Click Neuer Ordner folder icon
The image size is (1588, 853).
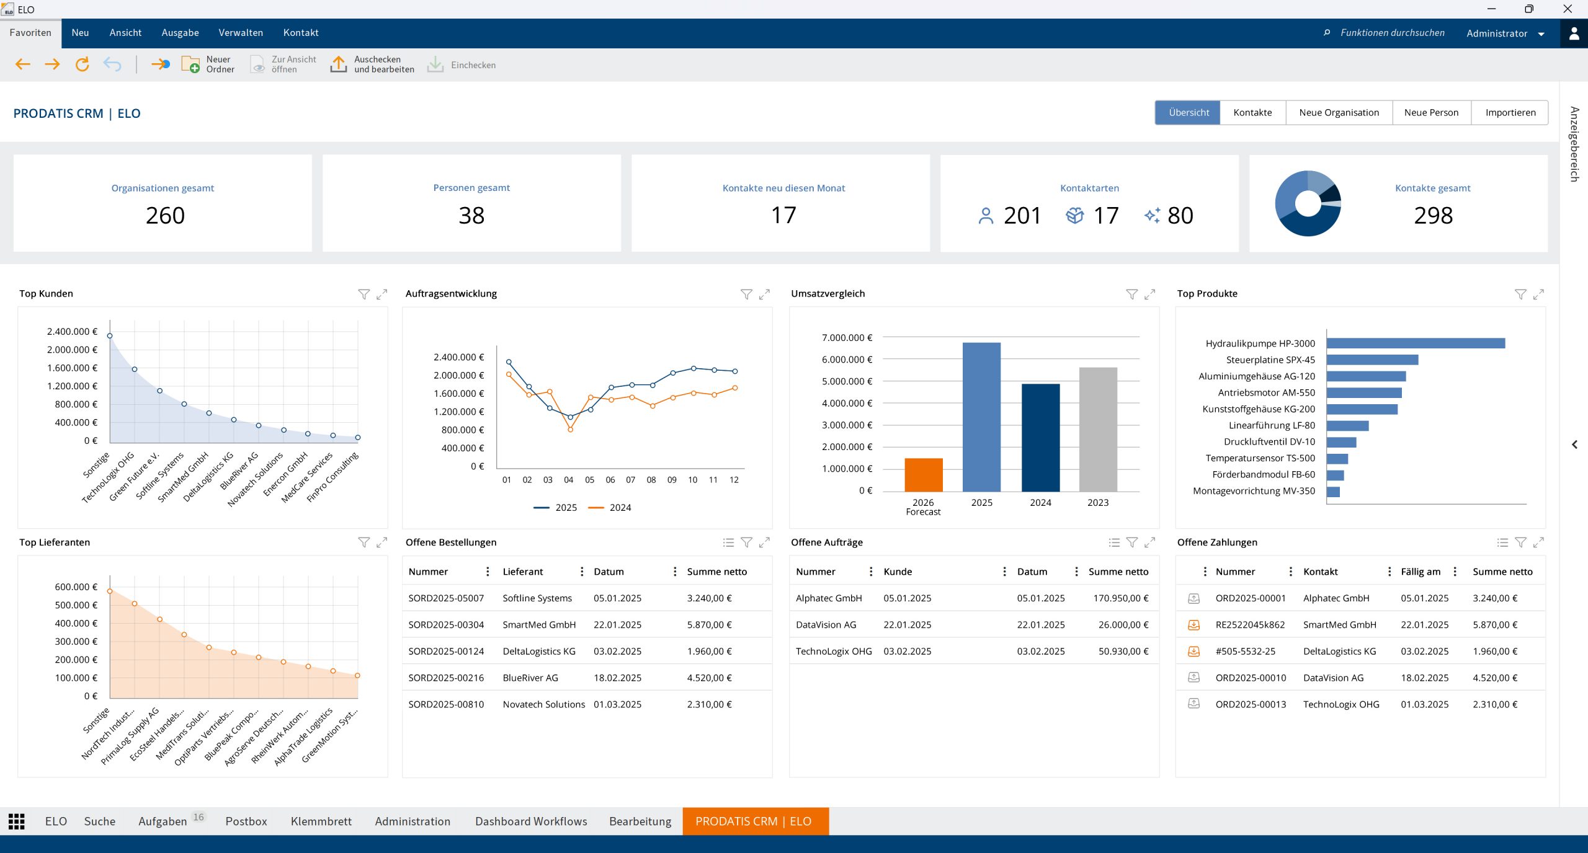[x=190, y=64]
